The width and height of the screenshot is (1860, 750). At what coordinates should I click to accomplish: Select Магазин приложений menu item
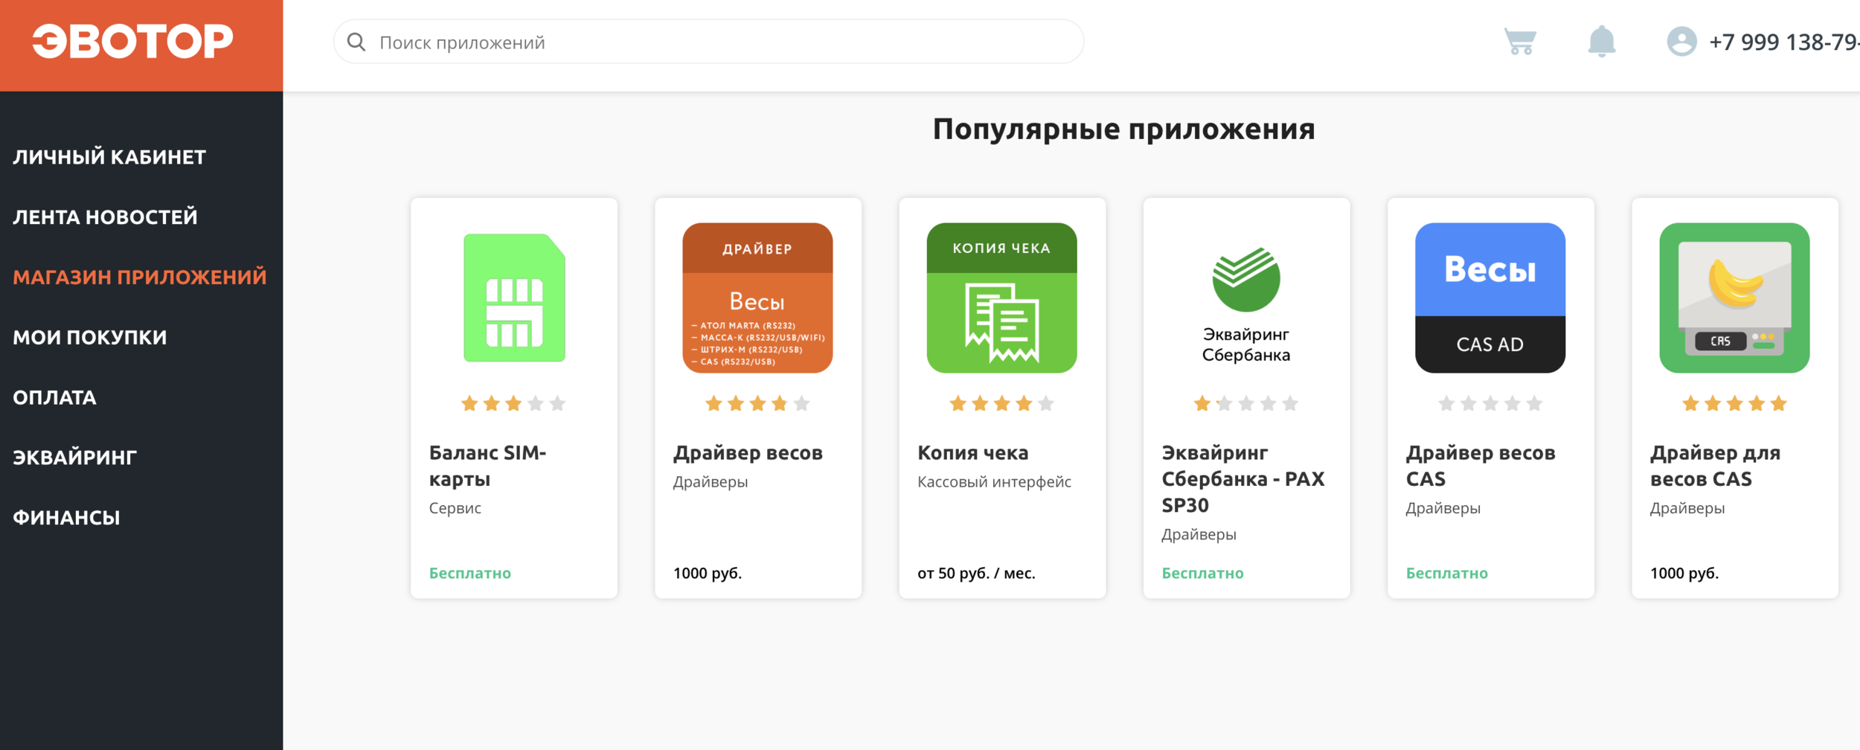click(x=140, y=277)
